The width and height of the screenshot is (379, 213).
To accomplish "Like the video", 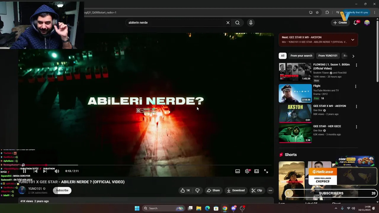I will pyautogui.click(x=185, y=191).
